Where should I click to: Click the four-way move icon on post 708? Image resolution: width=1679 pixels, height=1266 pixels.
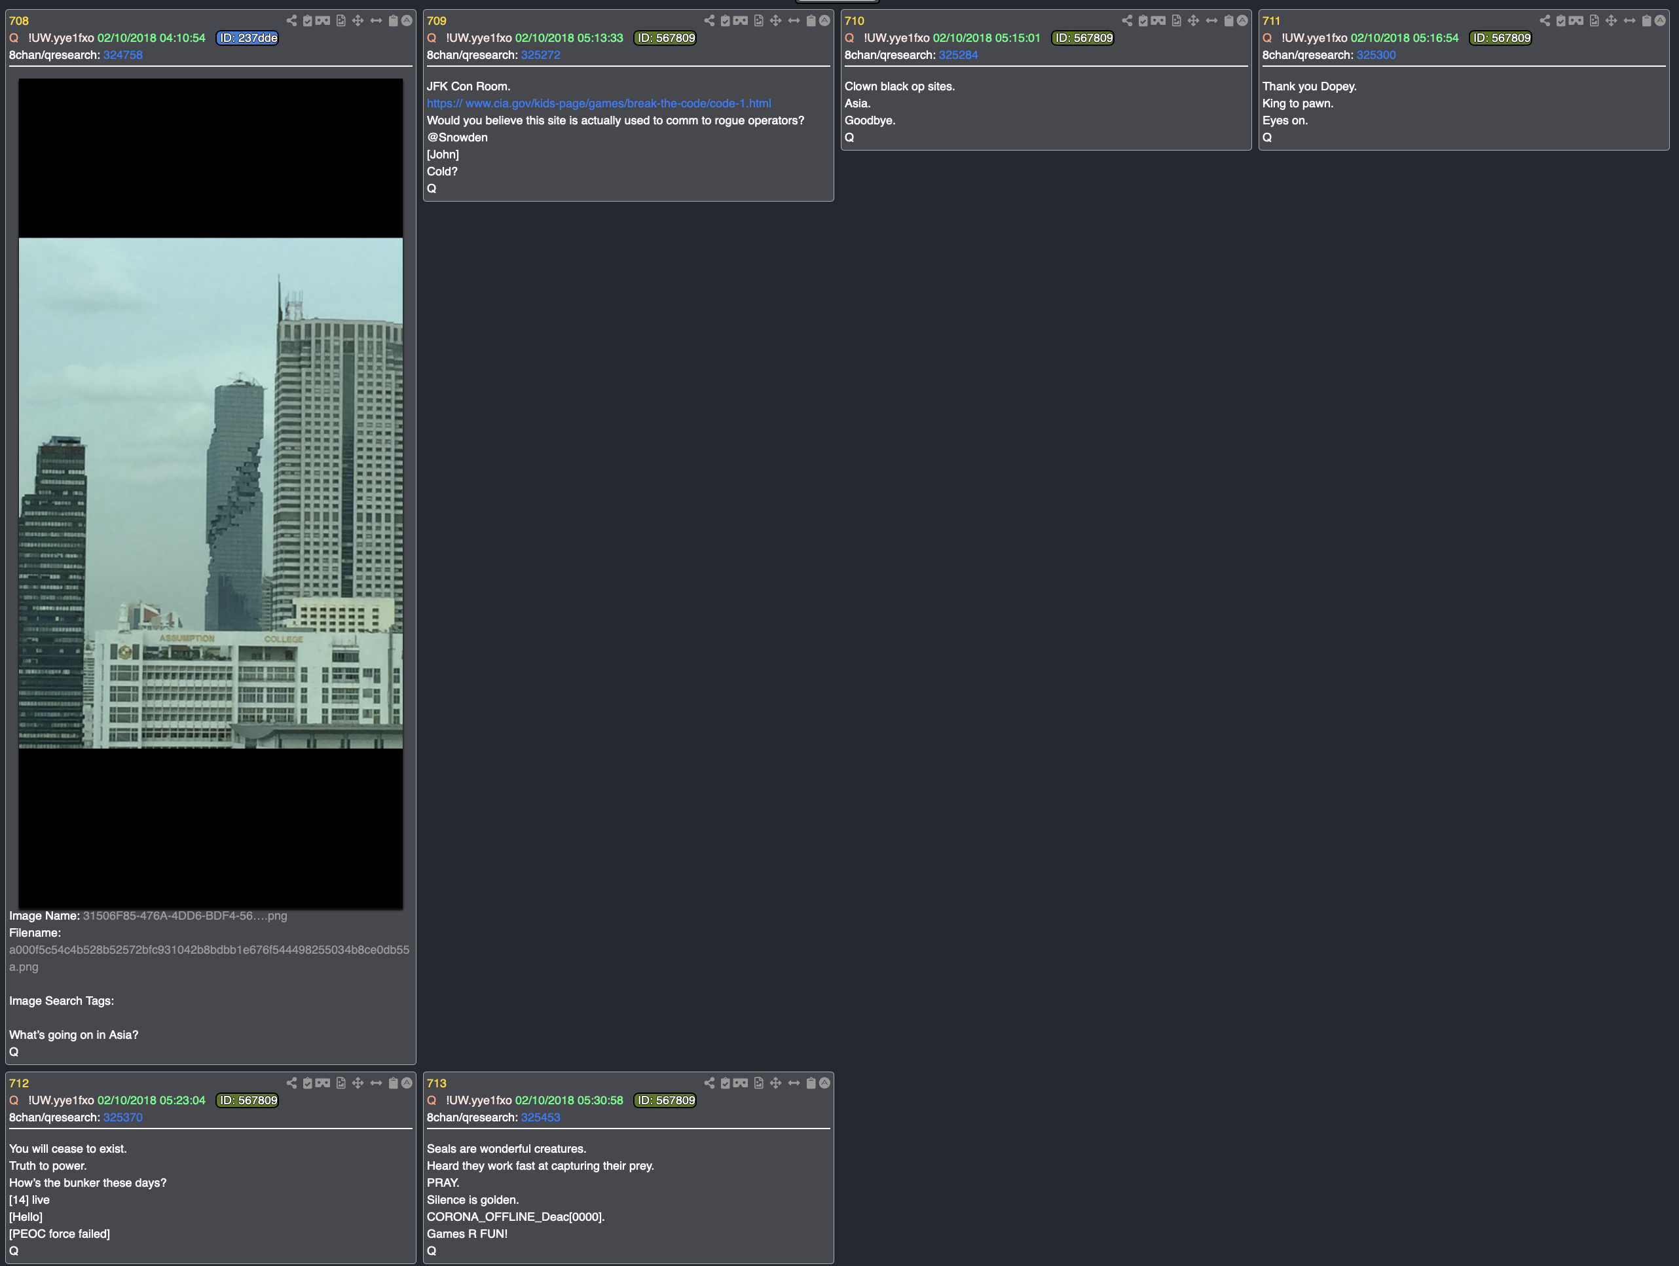click(x=358, y=20)
